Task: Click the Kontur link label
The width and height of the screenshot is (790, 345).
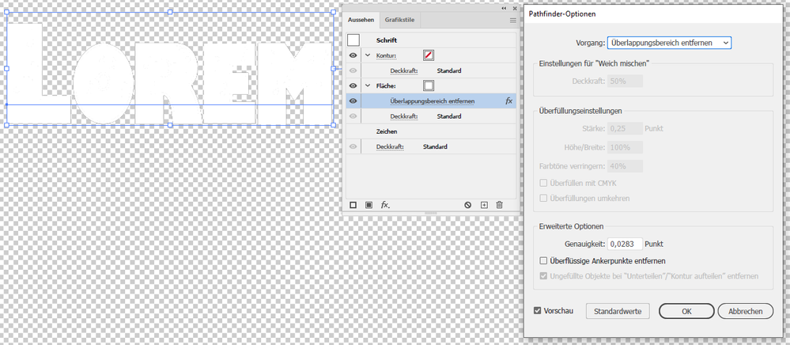Action: tap(387, 55)
